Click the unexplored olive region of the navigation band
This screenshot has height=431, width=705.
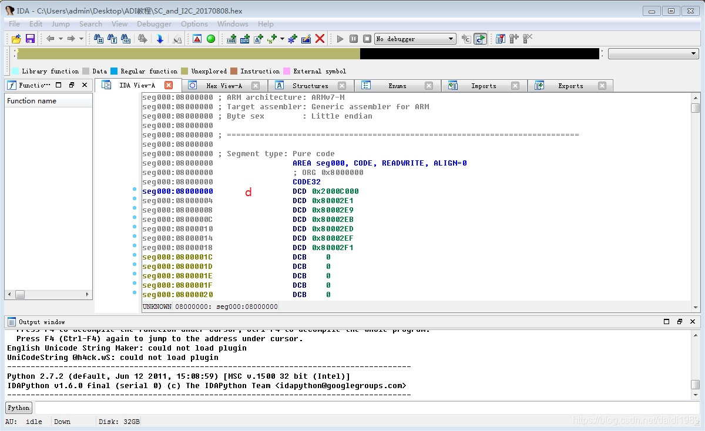coord(188,53)
